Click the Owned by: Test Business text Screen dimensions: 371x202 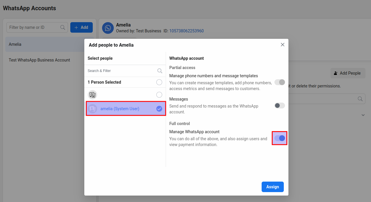click(x=139, y=31)
